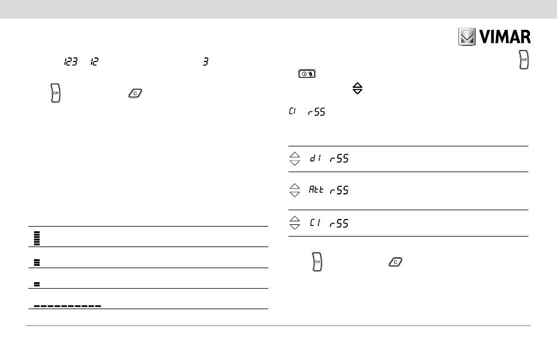Click the two-bar signal indicator
The image size is (557, 356).
(36, 284)
